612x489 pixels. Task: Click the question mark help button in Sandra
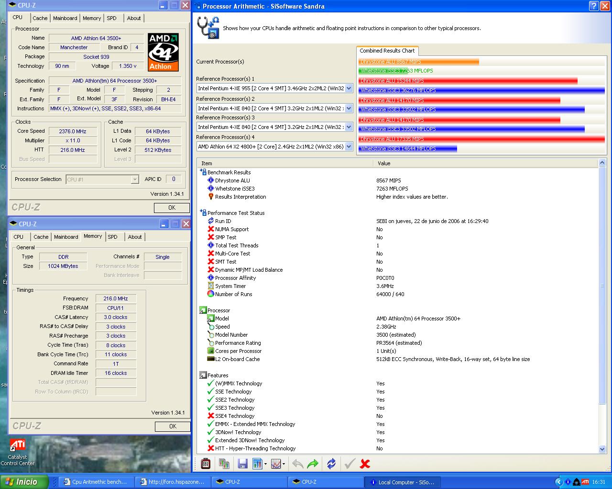click(594, 6)
